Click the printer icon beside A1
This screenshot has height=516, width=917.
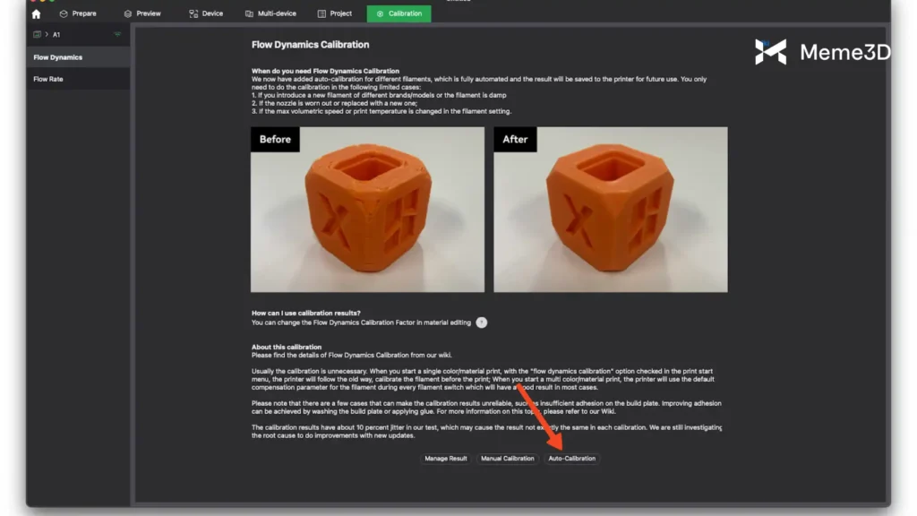[x=37, y=35]
